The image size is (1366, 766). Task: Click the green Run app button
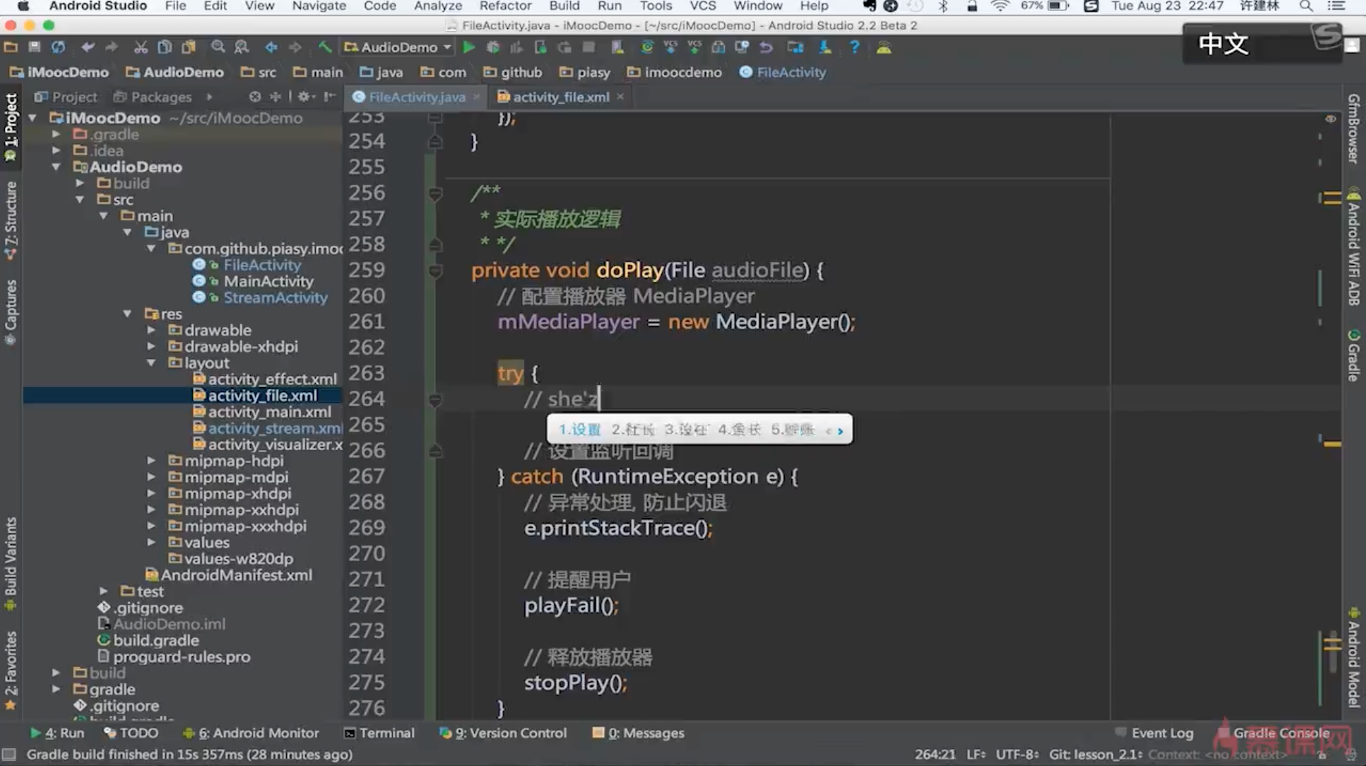[x=469, y=47]
